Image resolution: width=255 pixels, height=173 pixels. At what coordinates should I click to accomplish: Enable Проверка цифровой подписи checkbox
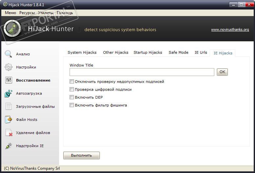click(x=72, y=89)
